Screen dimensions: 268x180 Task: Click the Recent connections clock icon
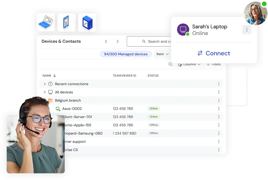[50, 84]
